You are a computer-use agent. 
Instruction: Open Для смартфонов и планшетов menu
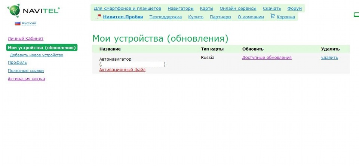point(128,9)
